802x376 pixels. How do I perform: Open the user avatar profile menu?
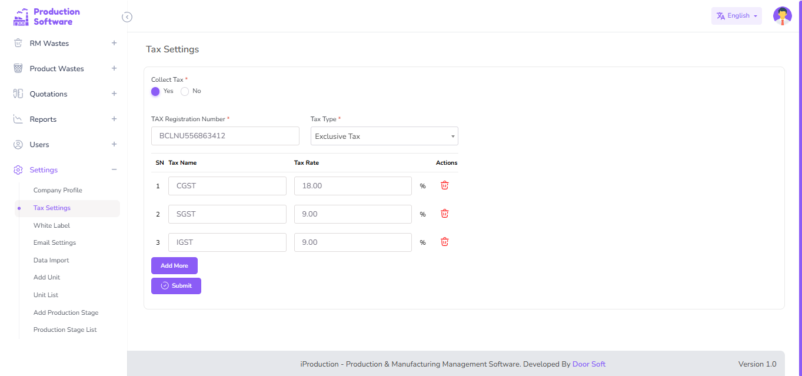pyautogui.click(x=782, y=16)
